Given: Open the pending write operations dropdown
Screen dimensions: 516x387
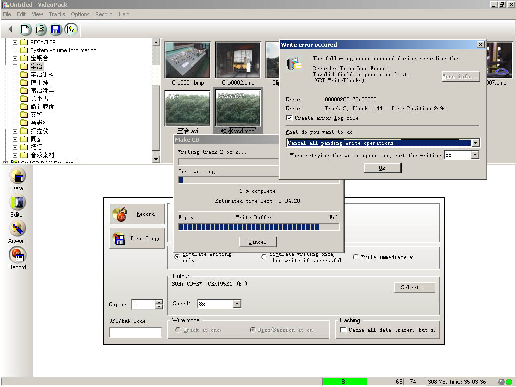Looking at the screenshot, I should point(475,143).
